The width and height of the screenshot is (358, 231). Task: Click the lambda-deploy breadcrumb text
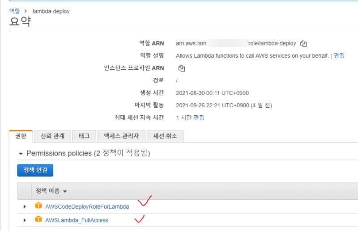click(51, 12)
